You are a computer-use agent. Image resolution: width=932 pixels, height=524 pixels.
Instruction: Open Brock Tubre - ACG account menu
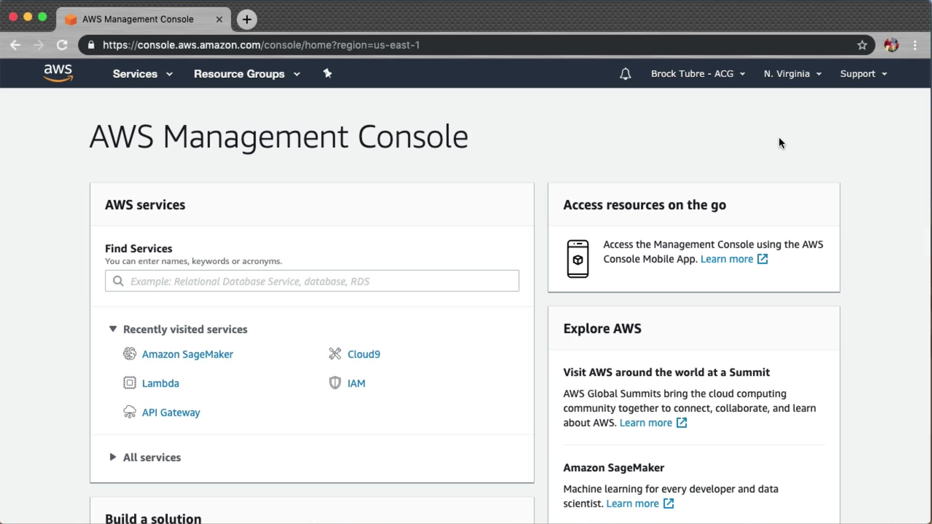[698, 74]
